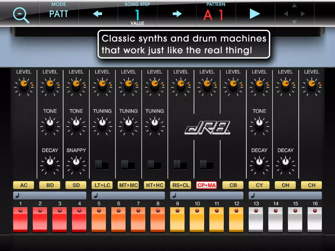
Task: Select the HT•HC instrument button
Action: pos(155,185)
